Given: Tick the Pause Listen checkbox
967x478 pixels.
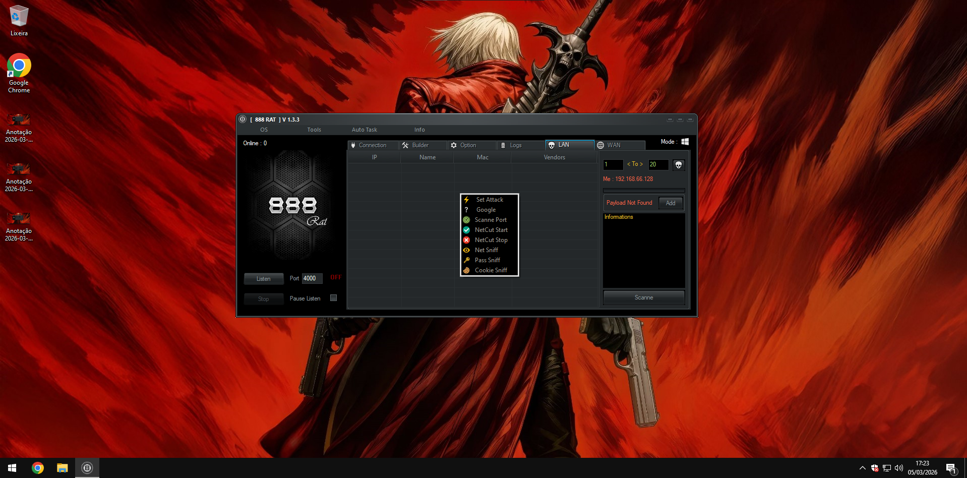Looking at the screenshot, I should [x=333, y=298].
